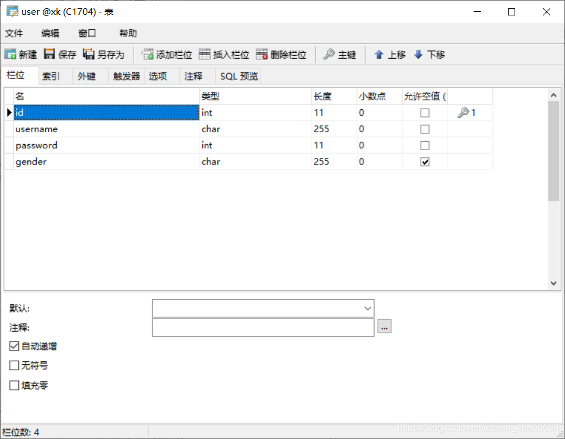Screen dimensions: 565x439
Task: Disable the 自动递增 checkbox
Action: [13, 346]
